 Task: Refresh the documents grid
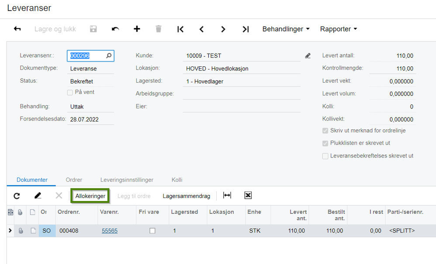tap(17, 196)
